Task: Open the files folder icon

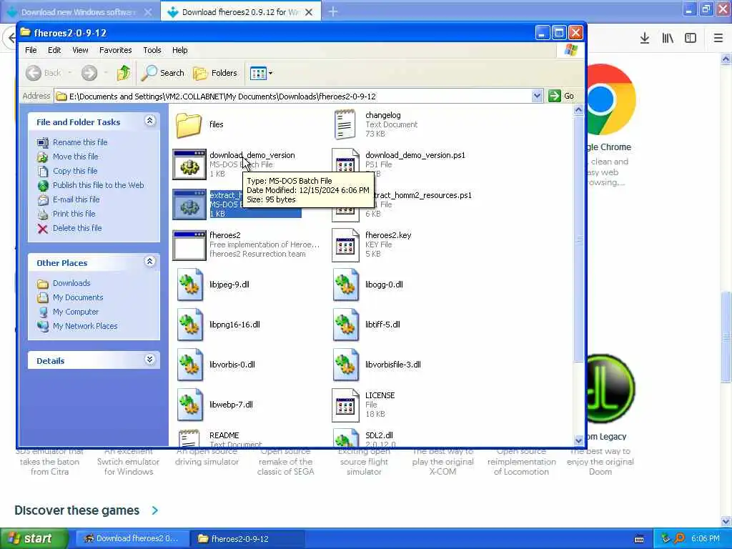Action: pos(189,124)
